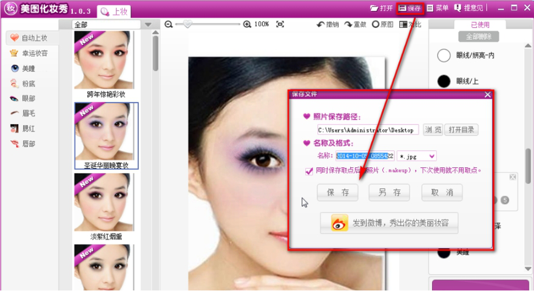This screenshot has height=302, width=534.
Task: Click the 发到微博 share button
Action: pos(389,223)
